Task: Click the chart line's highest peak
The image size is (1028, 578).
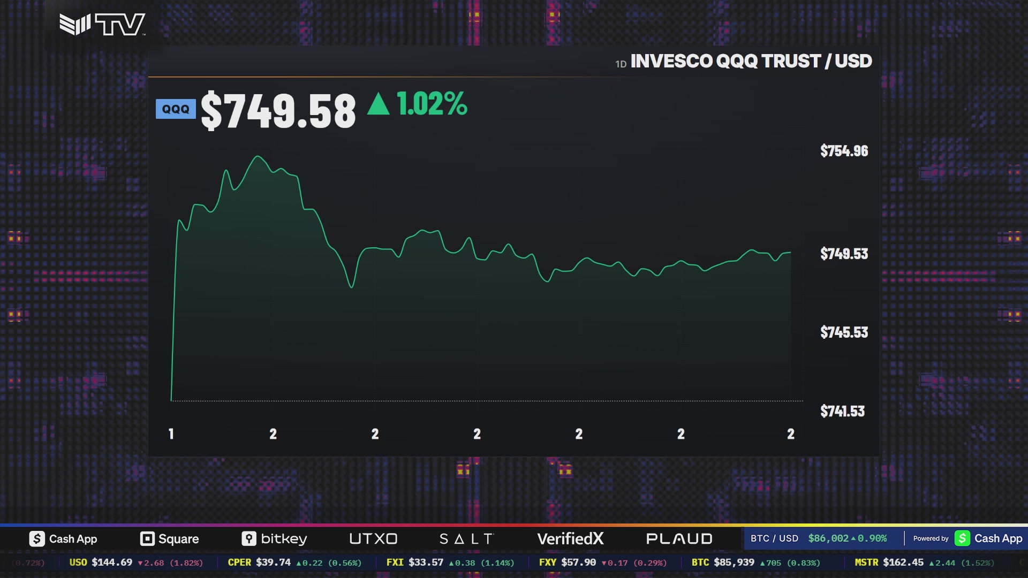Action: [x=258, y=156]
